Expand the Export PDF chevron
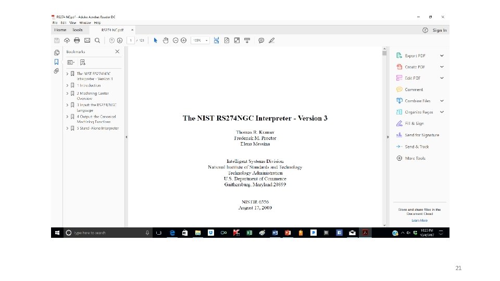500x281 pixels. click(442, 56)
